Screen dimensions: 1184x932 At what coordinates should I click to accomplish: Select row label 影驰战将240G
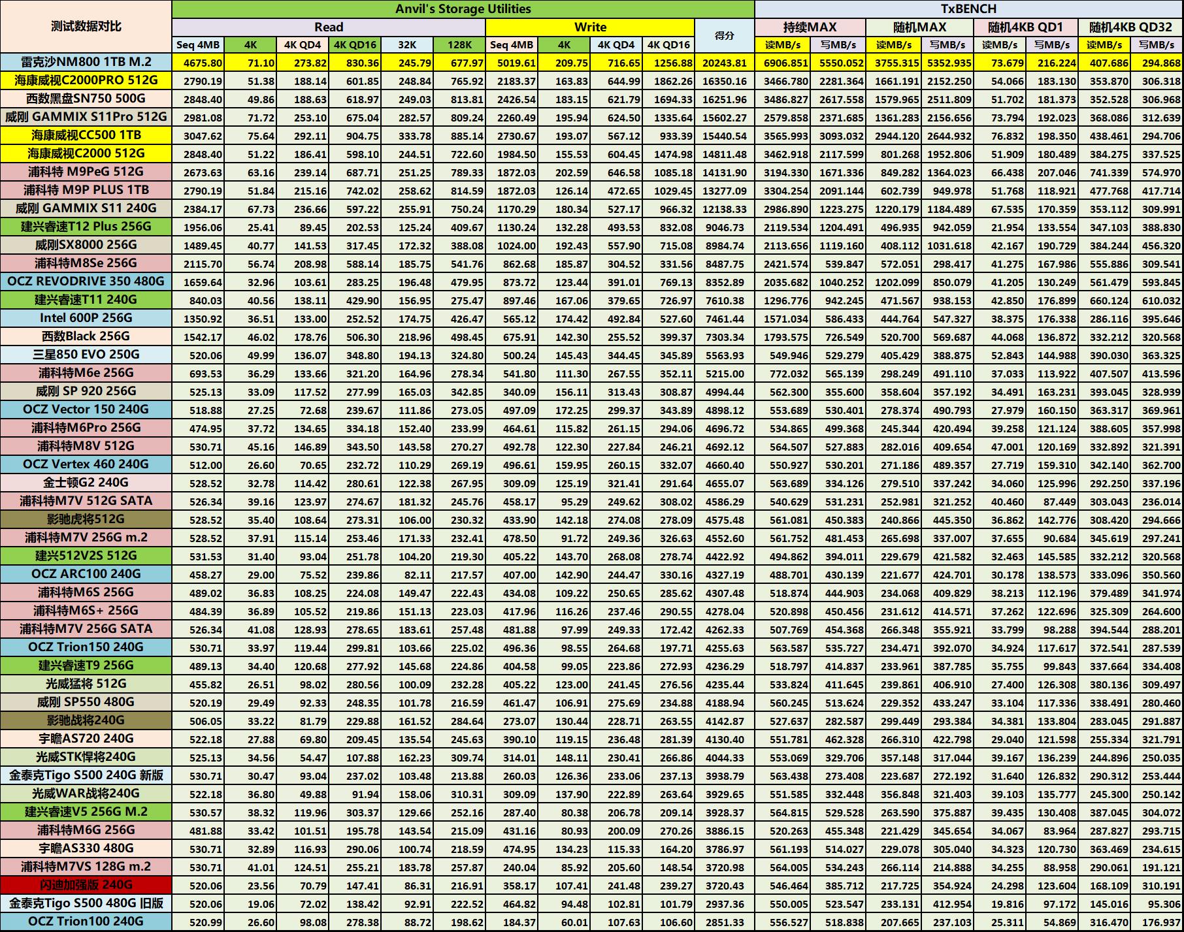pyautogui.click(x=86, y=720)
